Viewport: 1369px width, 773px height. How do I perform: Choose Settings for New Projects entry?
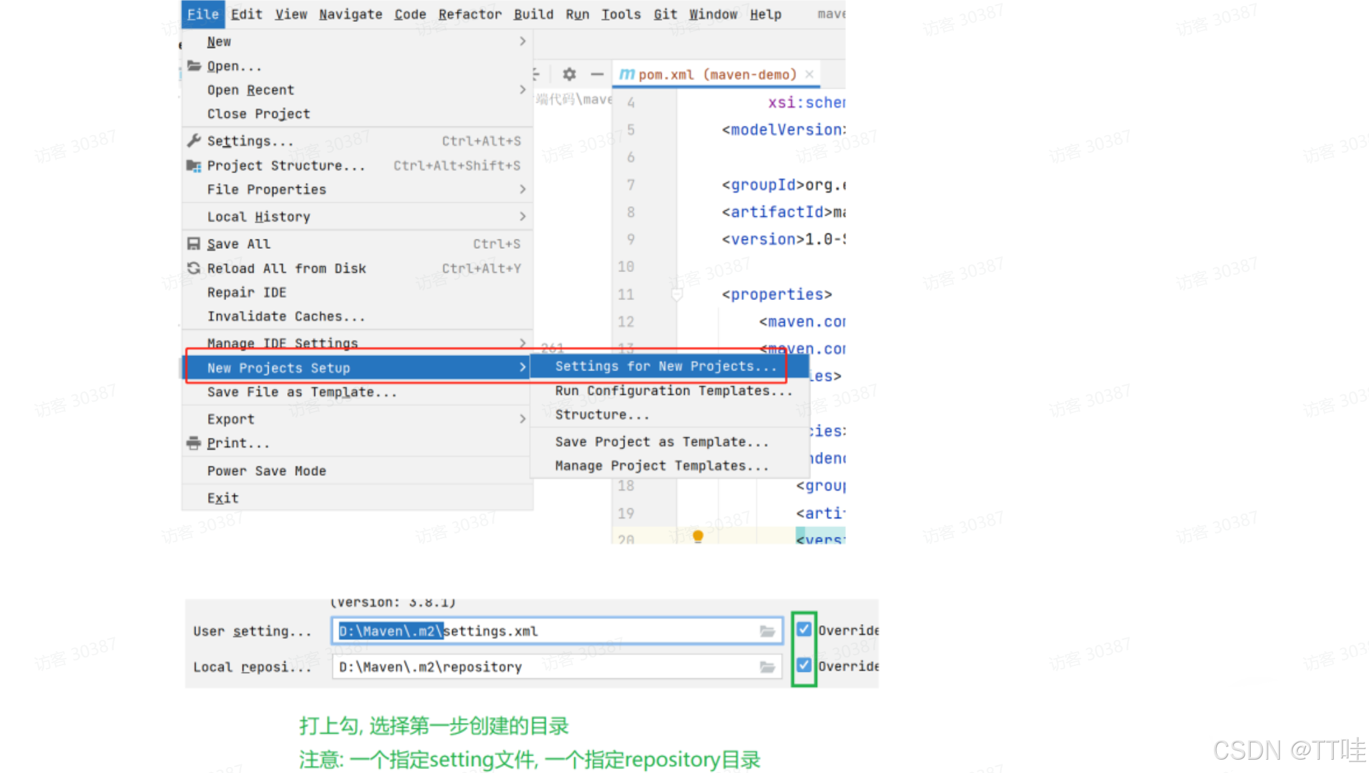click(666, 367)
